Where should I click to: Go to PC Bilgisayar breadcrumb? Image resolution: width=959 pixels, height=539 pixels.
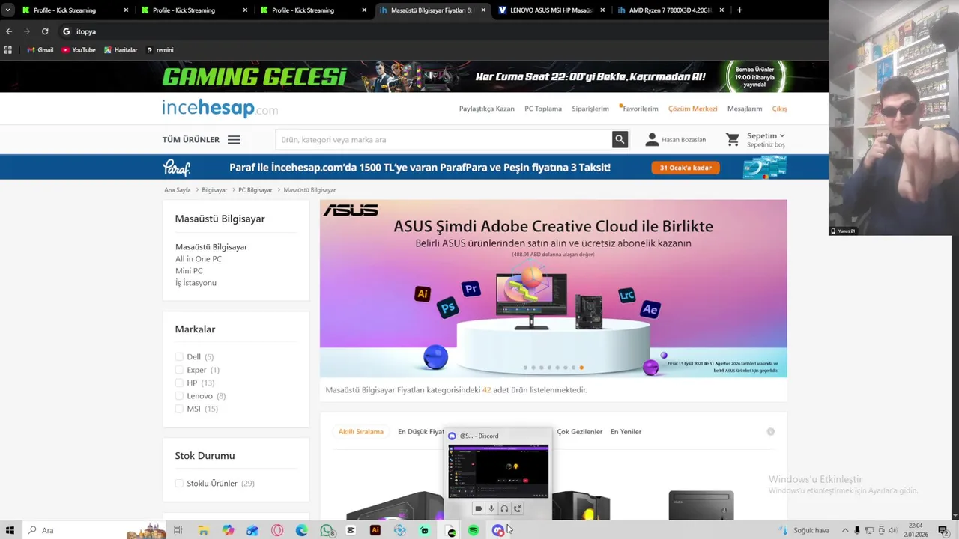point(255,190)
